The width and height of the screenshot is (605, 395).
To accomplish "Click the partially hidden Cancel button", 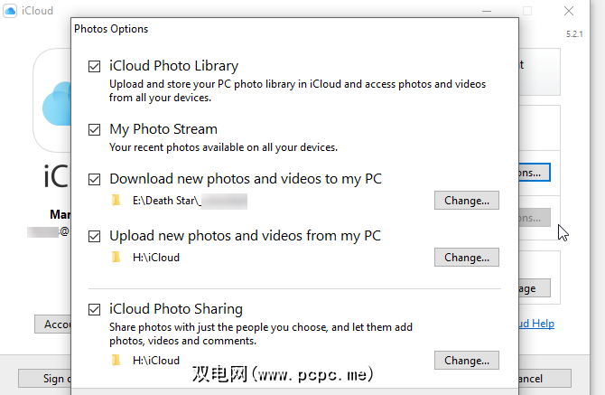I will pos(532,379).
